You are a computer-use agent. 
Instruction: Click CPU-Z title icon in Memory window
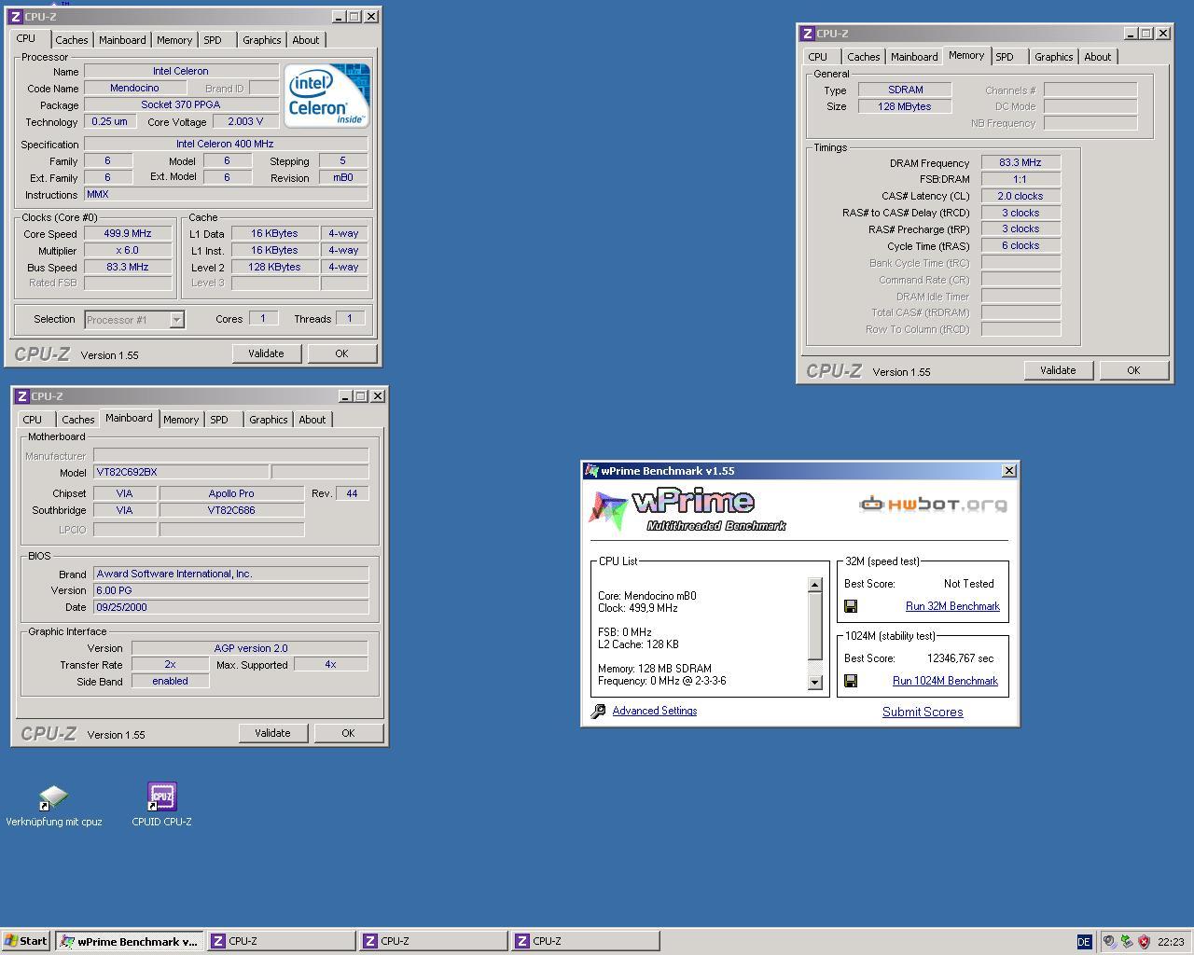coord(808,34)
